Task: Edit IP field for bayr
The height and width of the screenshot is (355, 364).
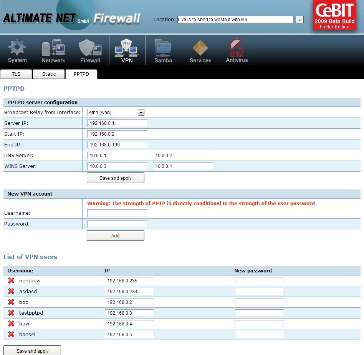Action: (129, 323)
